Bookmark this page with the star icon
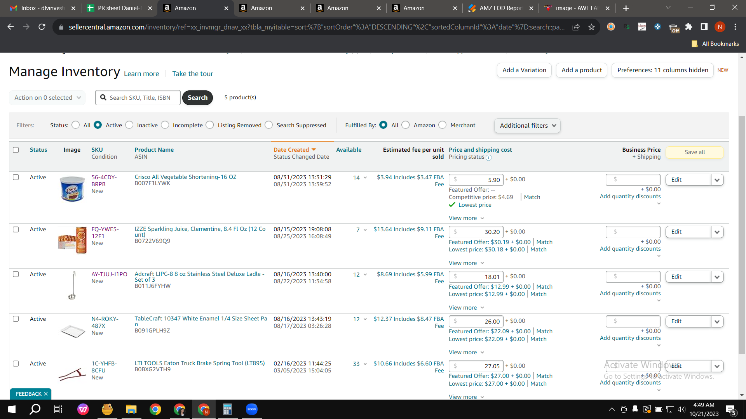 (591, 27)
